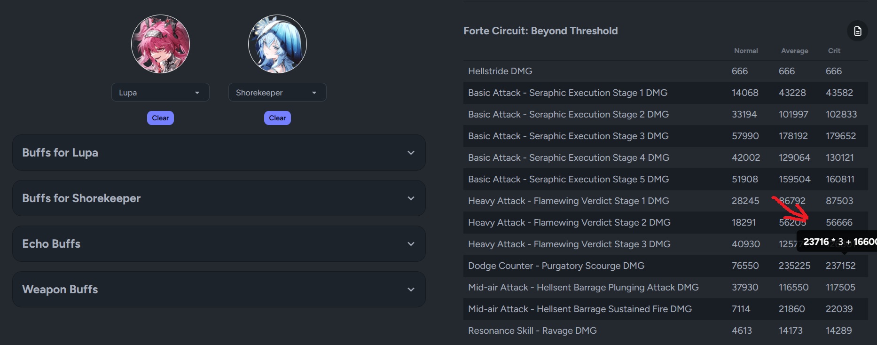Screen dimensions: 877x345
Task: Select the Hellsent Barrage Sustained Fire label
Action: pos(580,309)
